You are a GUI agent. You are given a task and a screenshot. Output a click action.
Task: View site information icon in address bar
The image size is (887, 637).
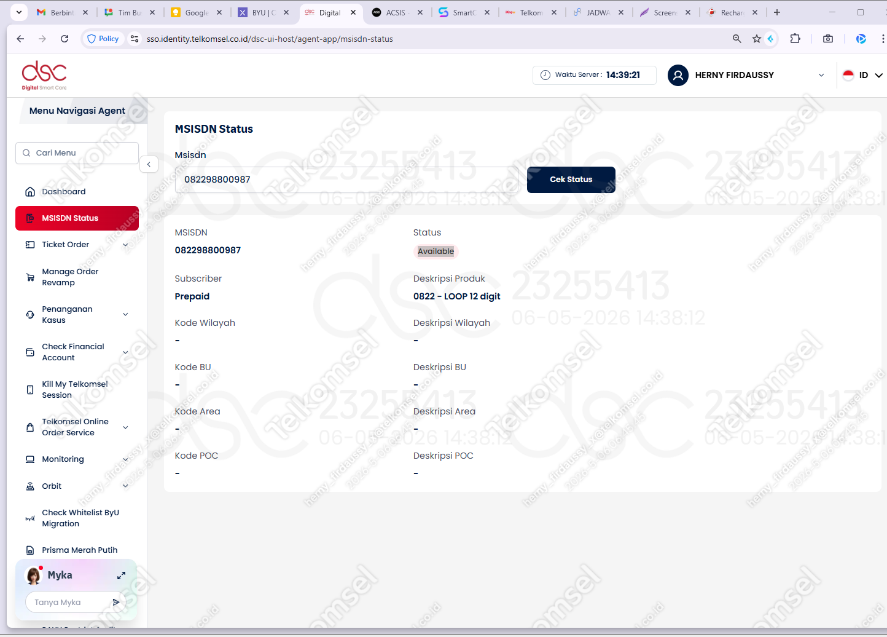(x=135, y=39)
